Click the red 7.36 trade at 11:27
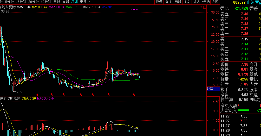Viewport: 261px width, 136px height. (x=244, y=121)
